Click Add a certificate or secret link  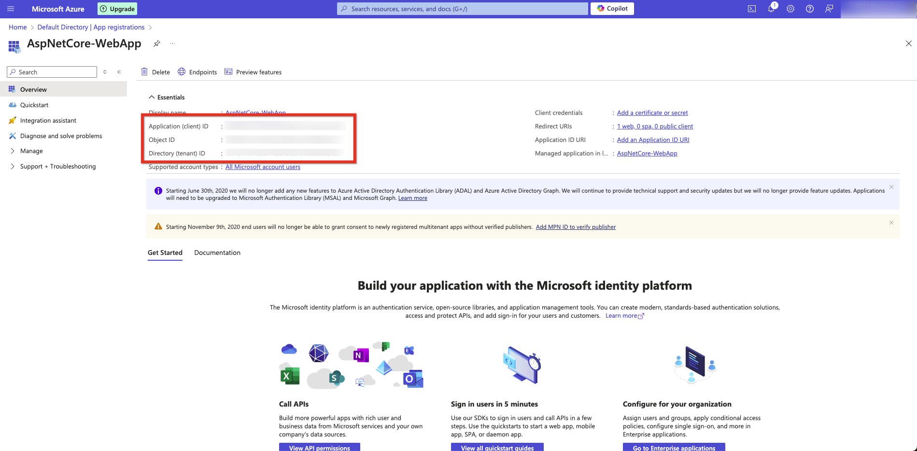coord(652,113)
